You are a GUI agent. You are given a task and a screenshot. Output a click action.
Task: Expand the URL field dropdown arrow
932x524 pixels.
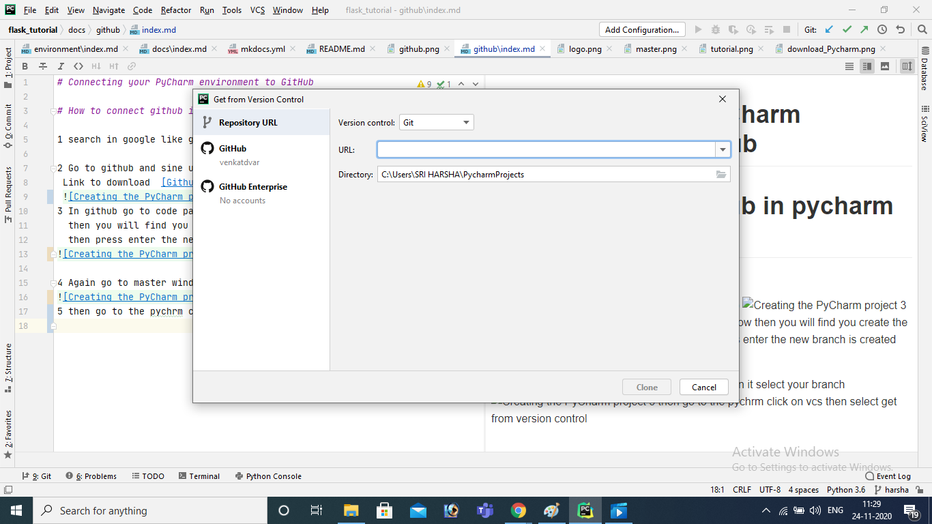723,149
